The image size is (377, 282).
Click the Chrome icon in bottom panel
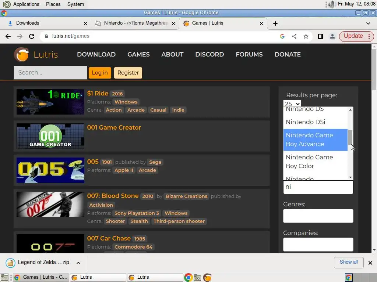(188, 278)
